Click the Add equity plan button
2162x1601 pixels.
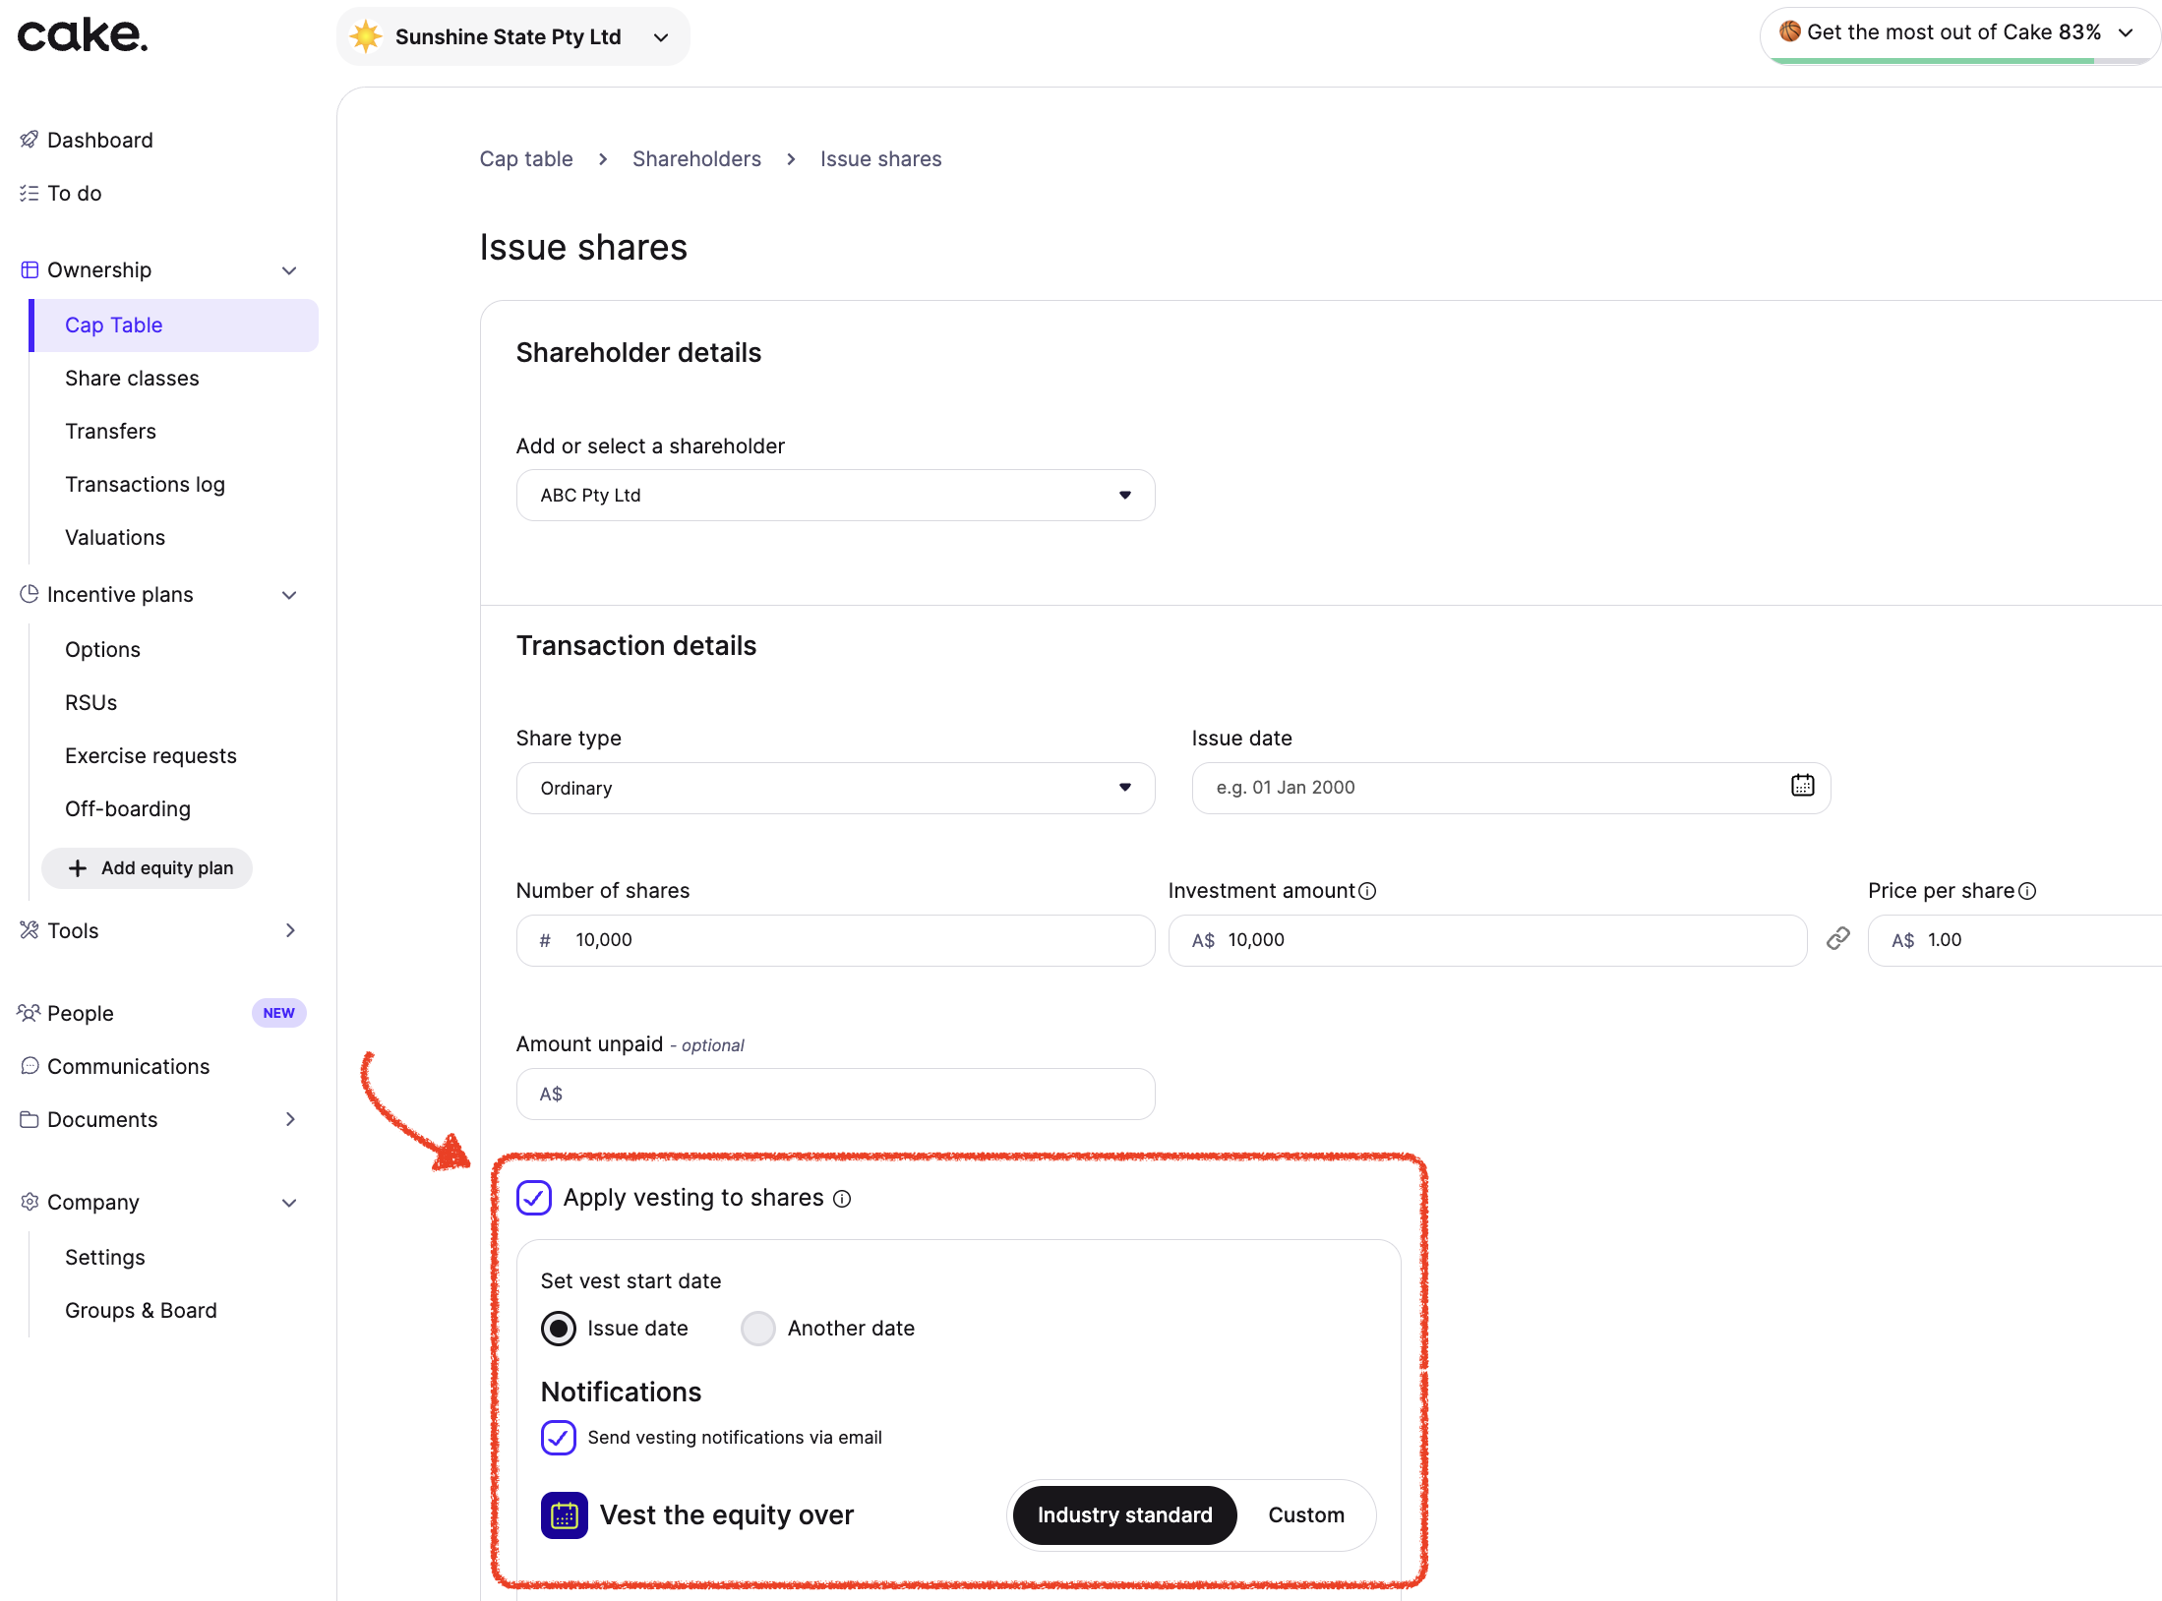147,868
